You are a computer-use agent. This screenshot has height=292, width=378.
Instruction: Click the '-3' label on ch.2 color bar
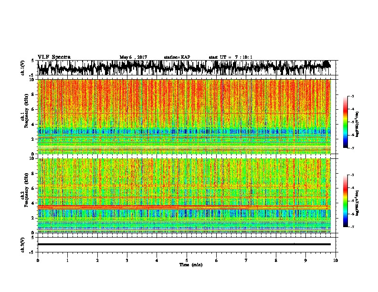pyautogui.click(x=352, y=175)
